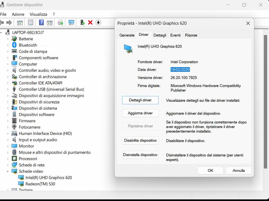This screenshot has width=269, height=201.
Task: Open the File menu
Action: (x=3, y=14)
